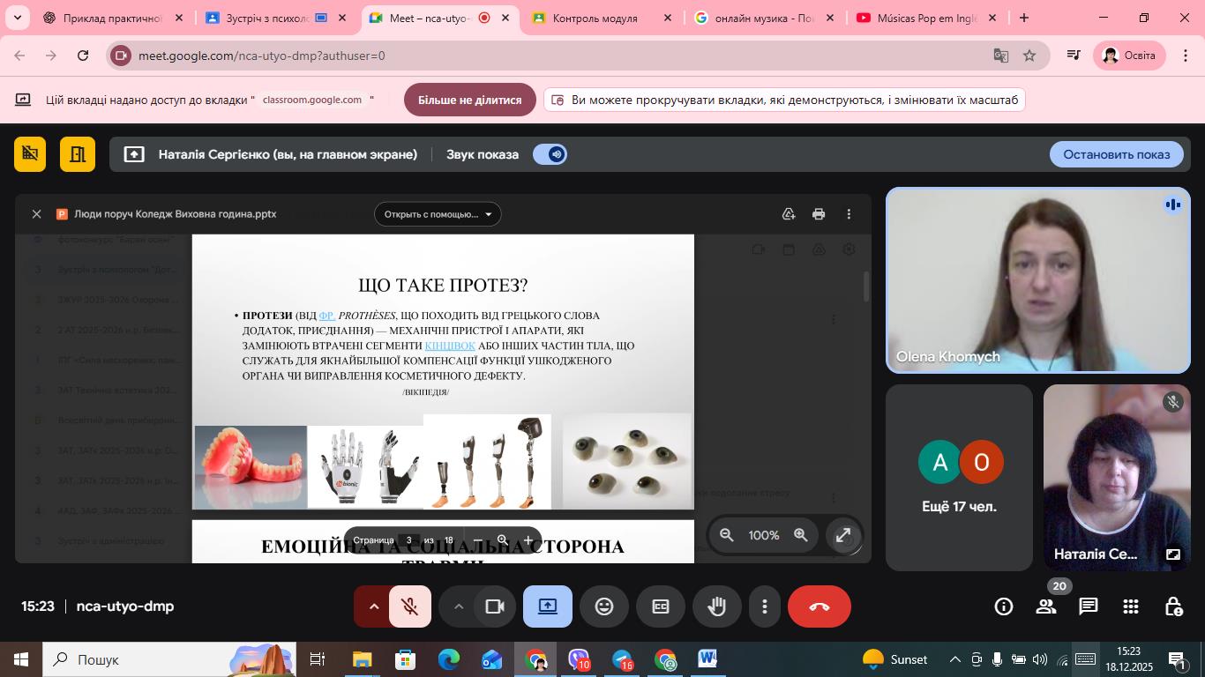Expand the Открыть с помощью dropdown
This screenshot has height=677, width=1205.
click(438, 214)
